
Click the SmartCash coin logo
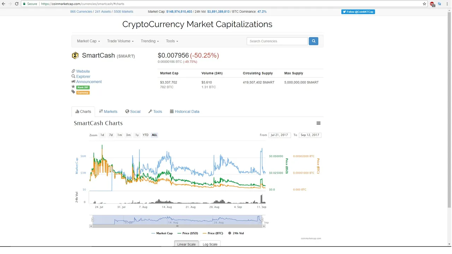75,55
